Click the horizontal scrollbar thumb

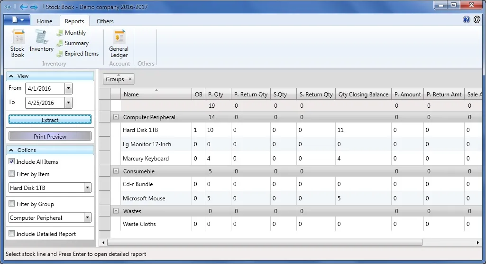[x=265, y=242]
